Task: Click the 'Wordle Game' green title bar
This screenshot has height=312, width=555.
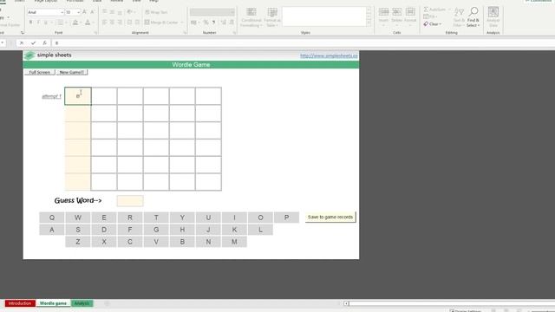Action: tap(191, 64)
